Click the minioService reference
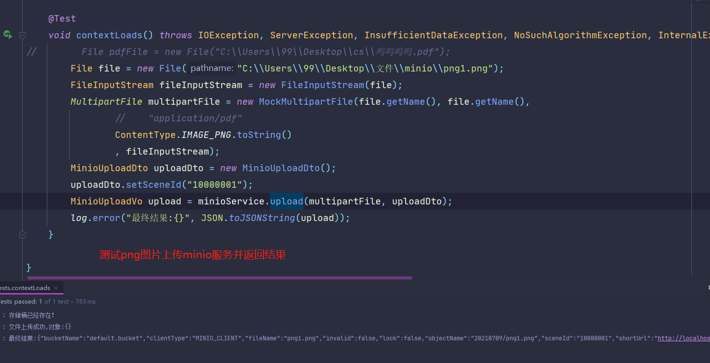 (x=231, y=201)
